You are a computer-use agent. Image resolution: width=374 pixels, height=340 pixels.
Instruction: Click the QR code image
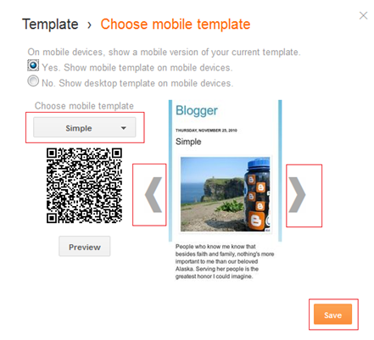tap(84, 186)
